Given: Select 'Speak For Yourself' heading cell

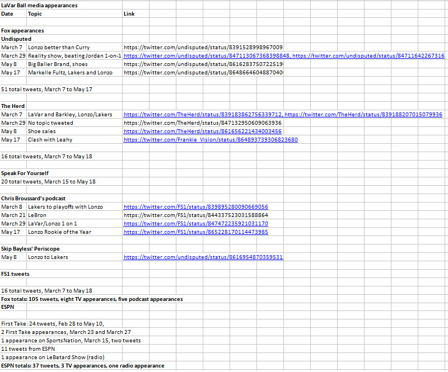Looking at the screenshot, I should click(25, 173).
